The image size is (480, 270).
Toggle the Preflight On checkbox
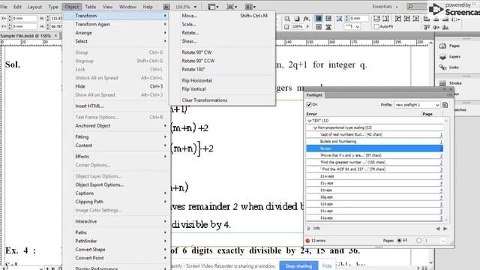coord(309,105)
